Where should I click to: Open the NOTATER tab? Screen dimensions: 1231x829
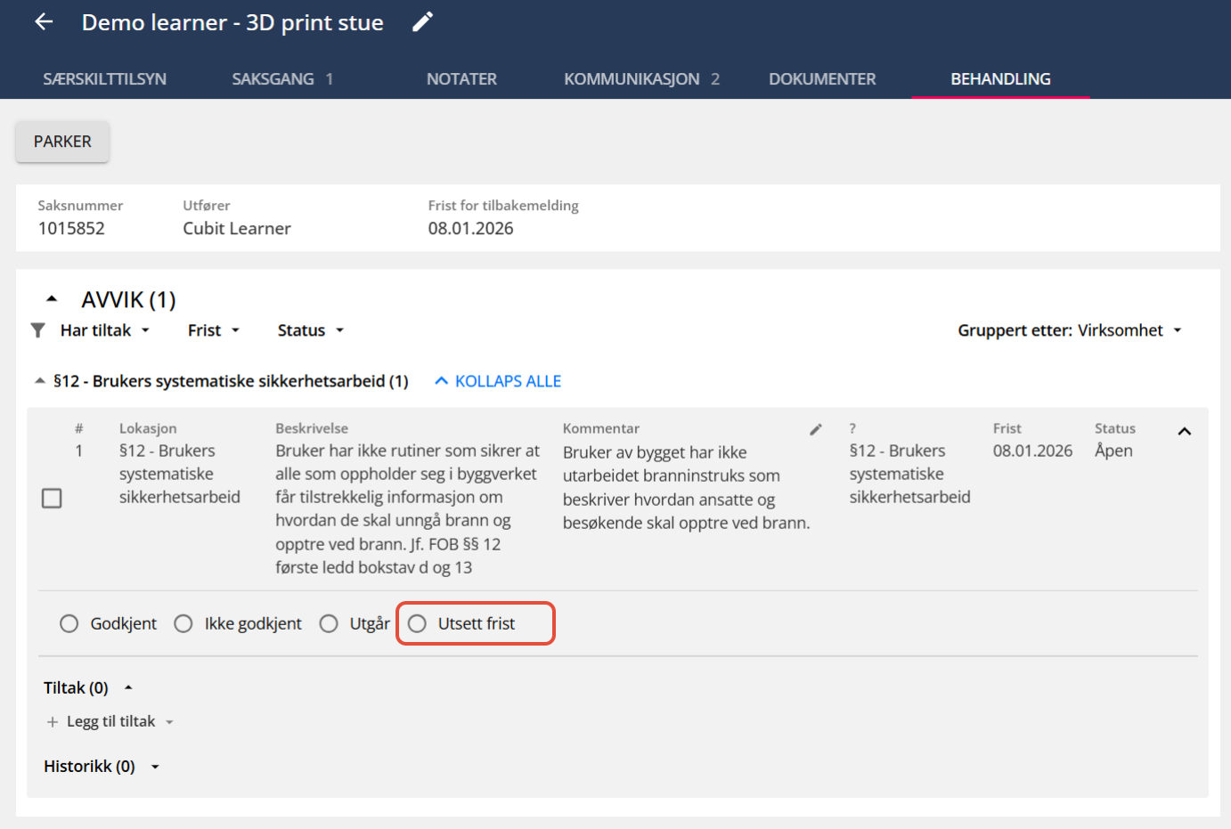click(x=461, y=79)
